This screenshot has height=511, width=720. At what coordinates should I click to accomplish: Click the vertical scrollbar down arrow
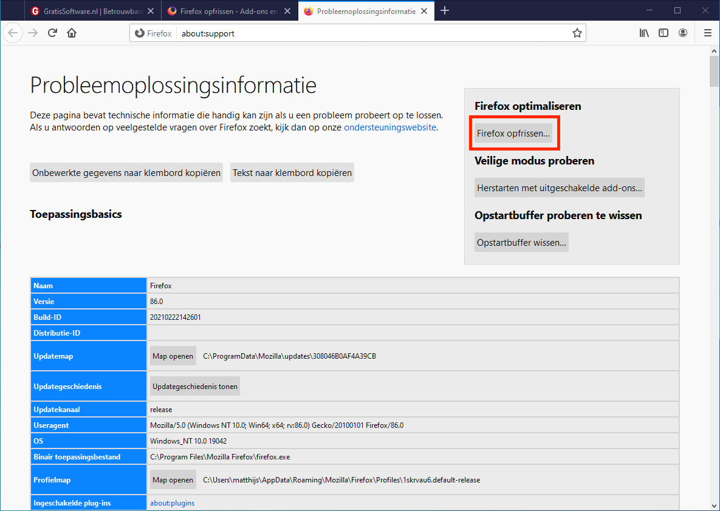(x=714, y=505)
